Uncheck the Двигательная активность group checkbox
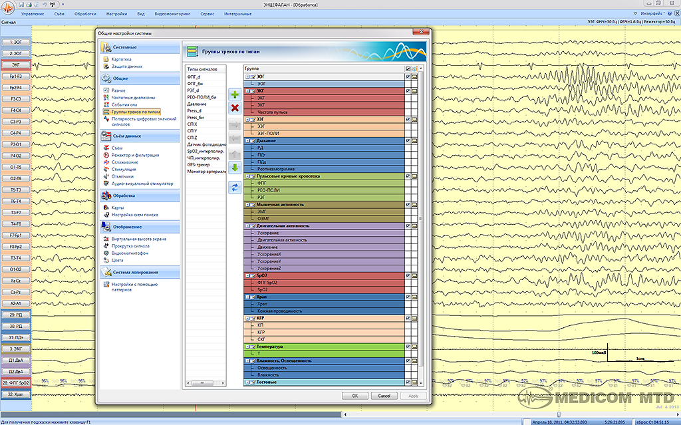Image resolution: width=681 pixels, height=425 pixels. pyautogui.click(x=408, y=226)
